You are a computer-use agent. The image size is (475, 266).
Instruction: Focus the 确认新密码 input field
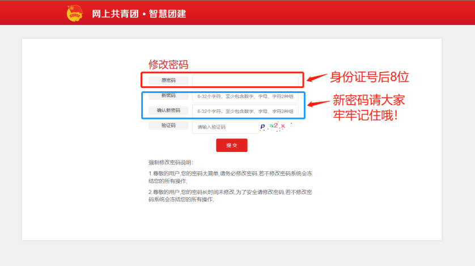[245, 111]
